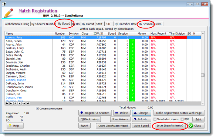The width and height of the screenshot is (216, 139).
Task: Jump to last record navigation arrow
Action: click(28, 103)
